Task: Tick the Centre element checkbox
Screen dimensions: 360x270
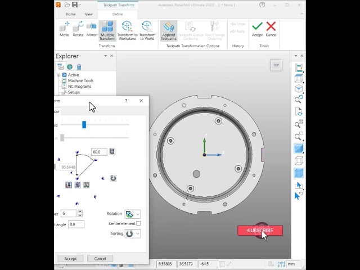Action: point(138,223)
